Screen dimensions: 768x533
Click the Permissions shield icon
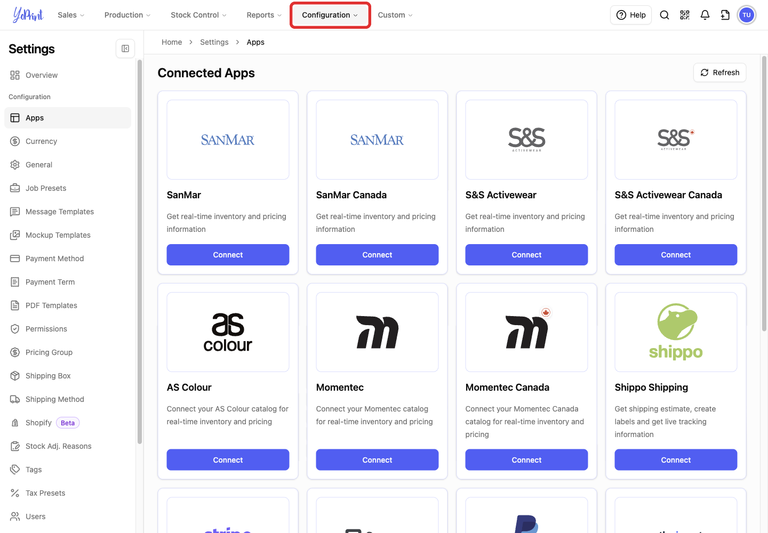(15, 329)
